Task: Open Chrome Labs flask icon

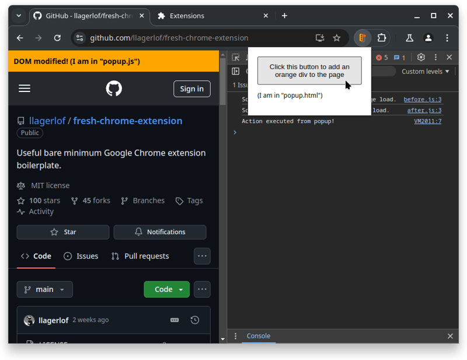Action: [410, 38]
